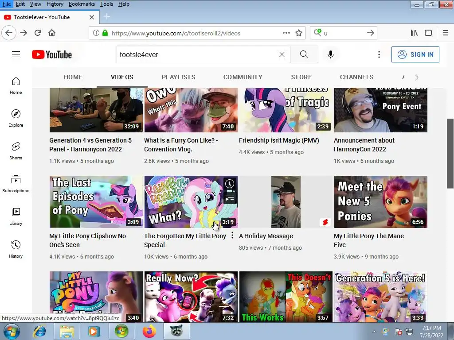Open Library in the YouTube sidebar
The height and width of the screenshot is (340, 454).
pyautogui.click(x=16, y=216)
